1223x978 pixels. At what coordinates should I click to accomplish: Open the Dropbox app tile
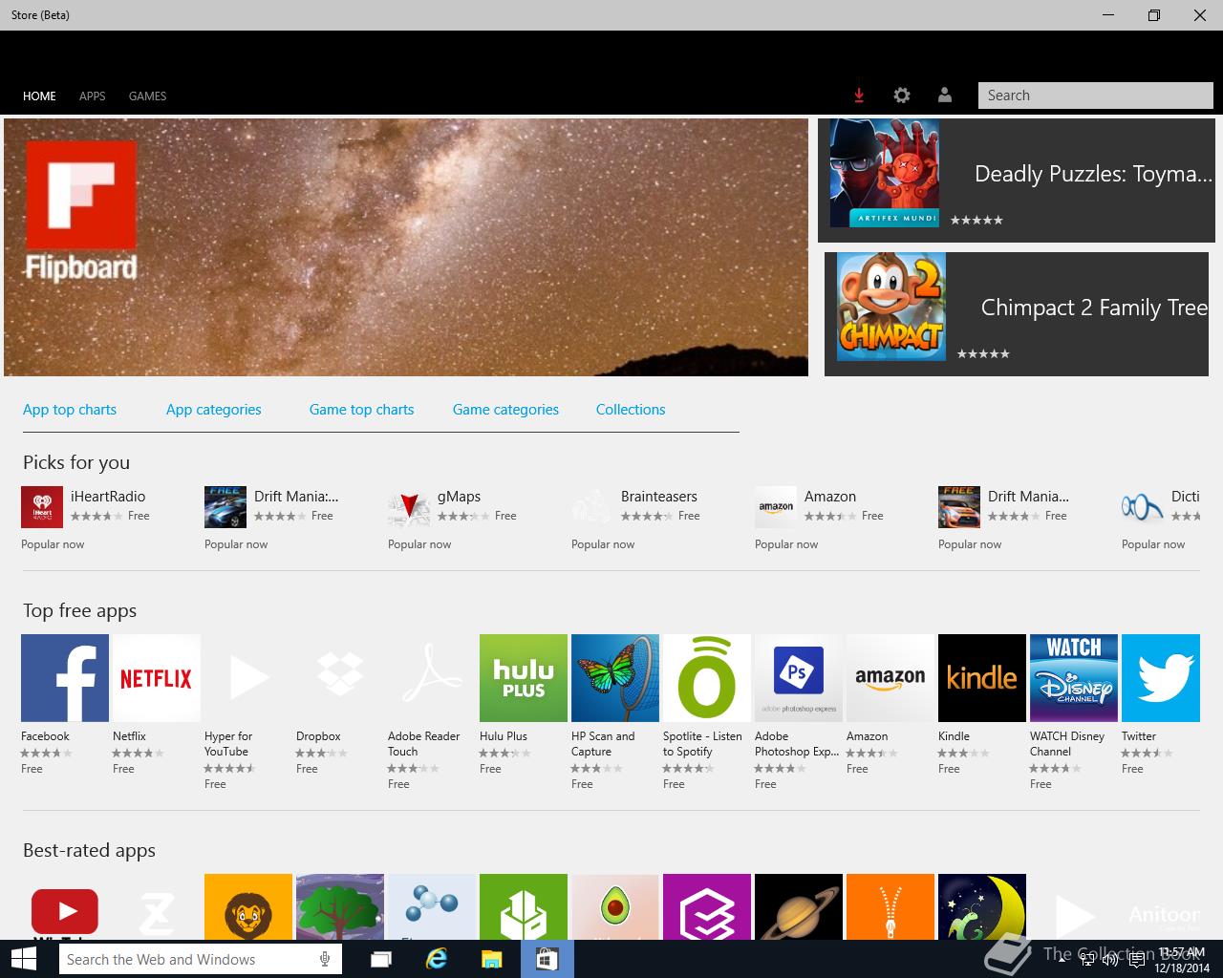coord(340,678)
